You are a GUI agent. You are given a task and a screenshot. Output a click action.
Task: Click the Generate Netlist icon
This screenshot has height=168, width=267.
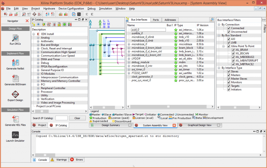click(x=15, y=63)
